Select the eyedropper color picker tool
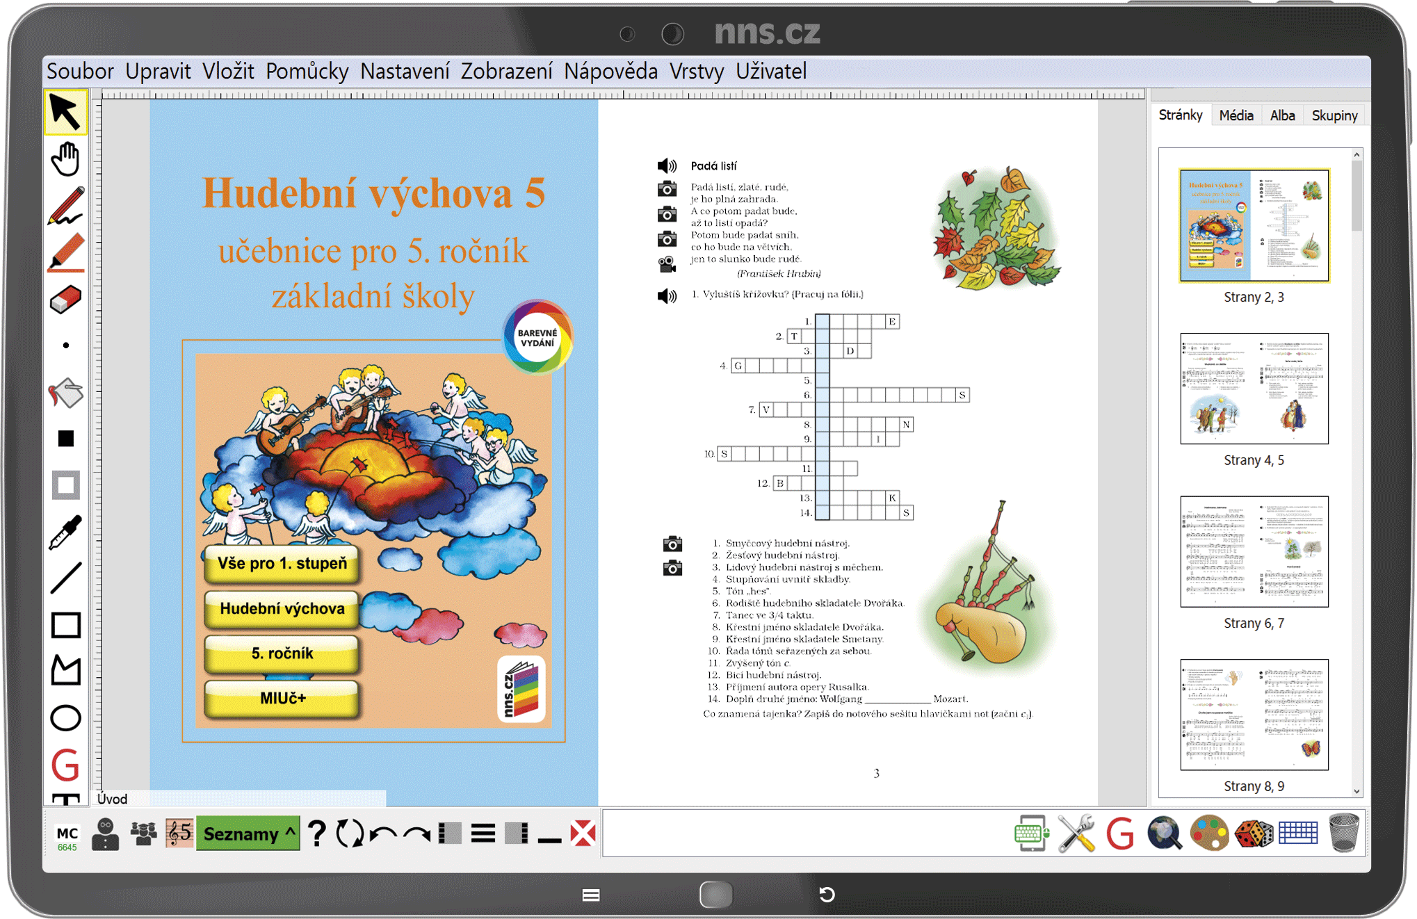Image resolution: width=1417 pixels, height=919 pixels. [65, 532]
